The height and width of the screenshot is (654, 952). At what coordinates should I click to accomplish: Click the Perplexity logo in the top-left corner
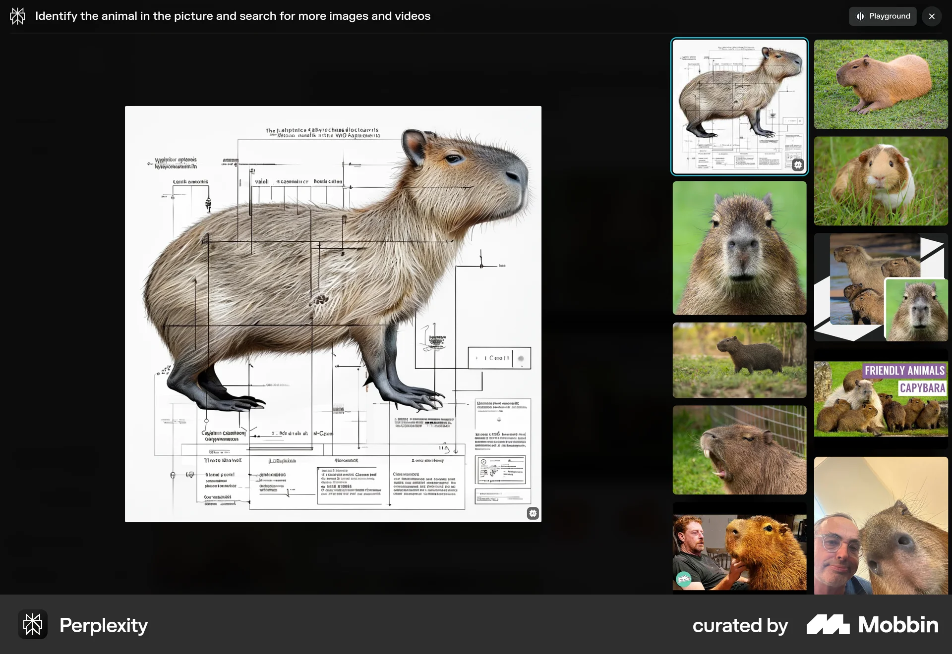(17, 16)
